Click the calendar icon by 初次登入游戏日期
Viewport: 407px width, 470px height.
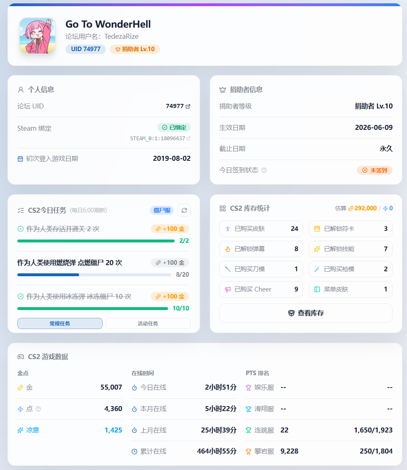pos(20,159)
